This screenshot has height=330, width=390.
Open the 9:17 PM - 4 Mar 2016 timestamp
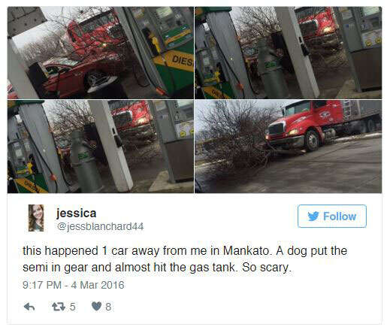point(74,285)
